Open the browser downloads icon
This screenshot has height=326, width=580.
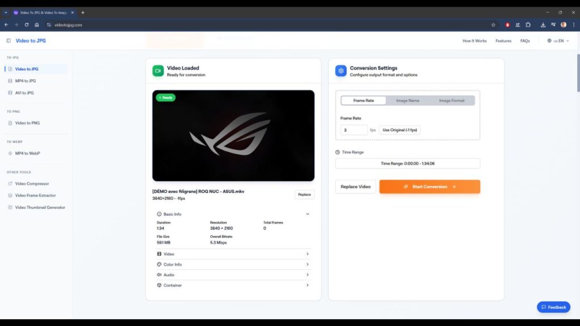pos(543,25)
